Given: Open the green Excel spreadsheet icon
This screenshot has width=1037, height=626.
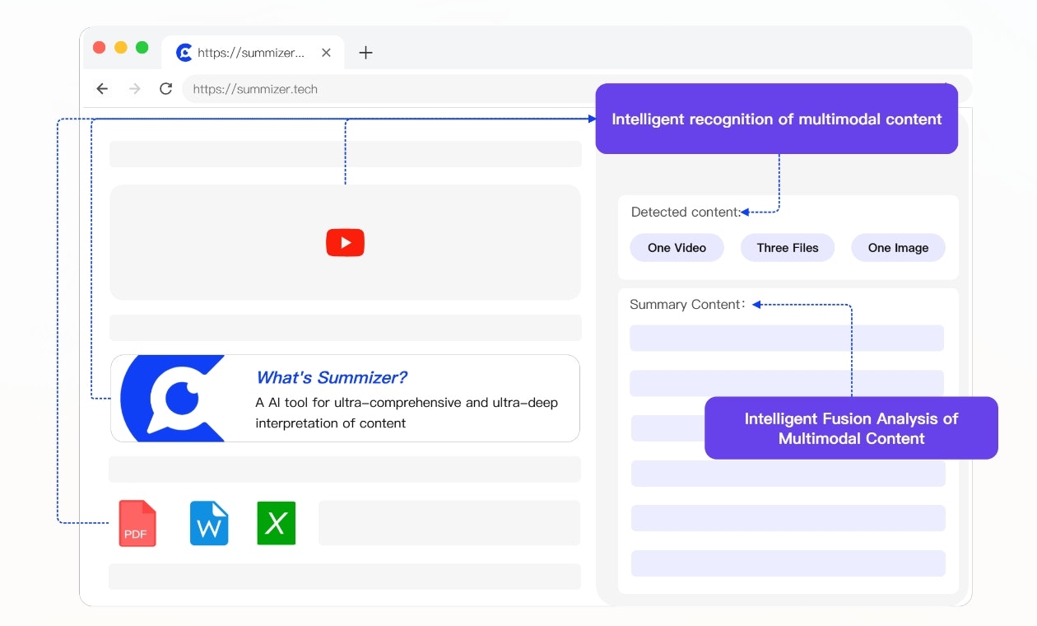Looking at the screenshot, I should click(276, 523).
